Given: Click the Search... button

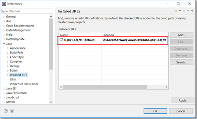Looking at the screenshot, I should [x=182, y=62].
